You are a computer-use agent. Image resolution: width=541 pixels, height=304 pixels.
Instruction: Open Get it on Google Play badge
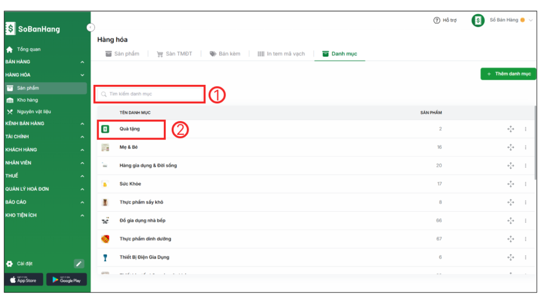pyautogui.click(x=67, y=280)
